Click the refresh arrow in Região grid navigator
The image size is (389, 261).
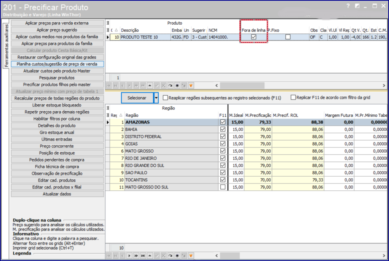pos(171,256)
